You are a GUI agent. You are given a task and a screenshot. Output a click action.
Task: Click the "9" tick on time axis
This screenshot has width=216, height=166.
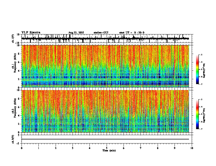[x=175, y=148]
